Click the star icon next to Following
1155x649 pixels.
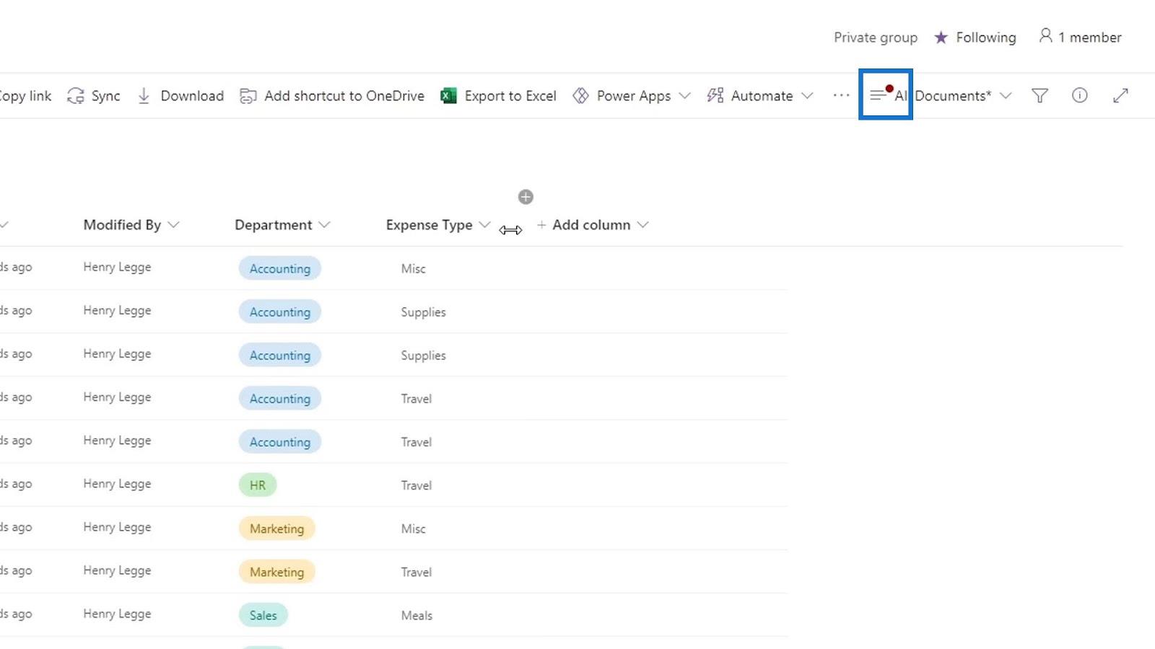pos(941,37)
